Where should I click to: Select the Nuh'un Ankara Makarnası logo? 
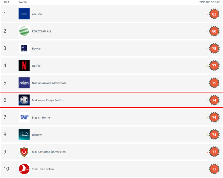[24, 83]
